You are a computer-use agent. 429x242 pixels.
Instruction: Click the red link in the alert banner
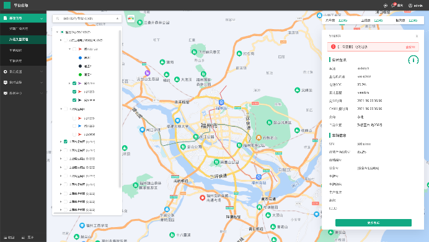(x=410, y=47)
